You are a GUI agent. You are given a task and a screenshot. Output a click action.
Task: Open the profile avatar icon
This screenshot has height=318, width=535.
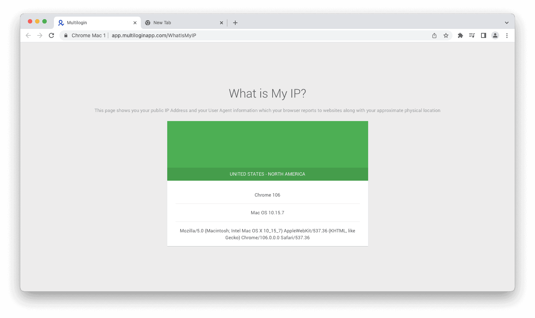[x=495, y=35]
